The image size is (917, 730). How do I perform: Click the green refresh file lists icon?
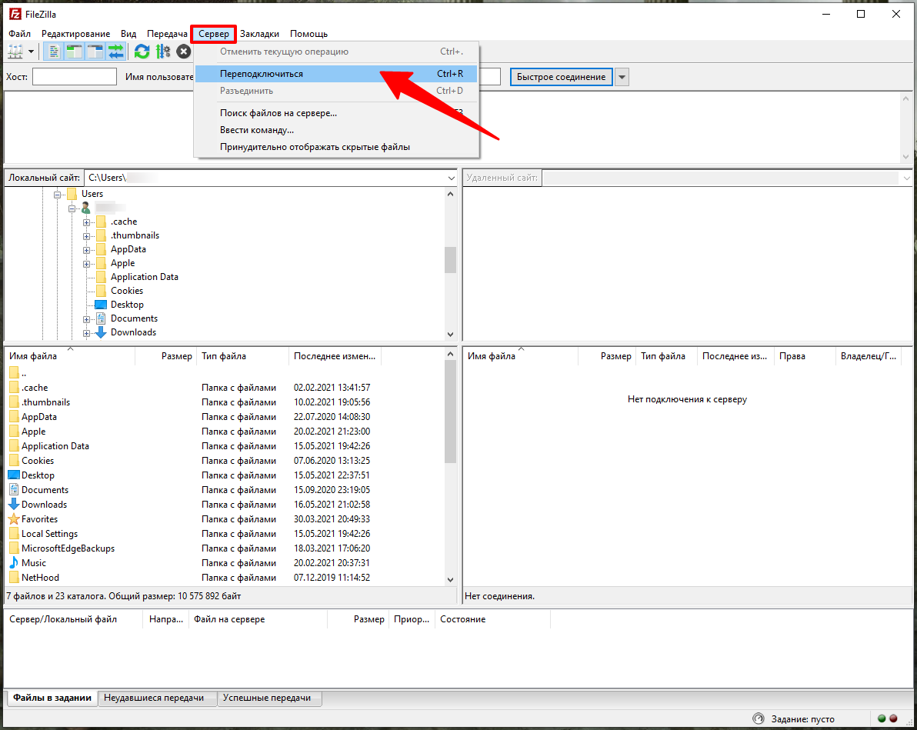(x=142, y=52)
